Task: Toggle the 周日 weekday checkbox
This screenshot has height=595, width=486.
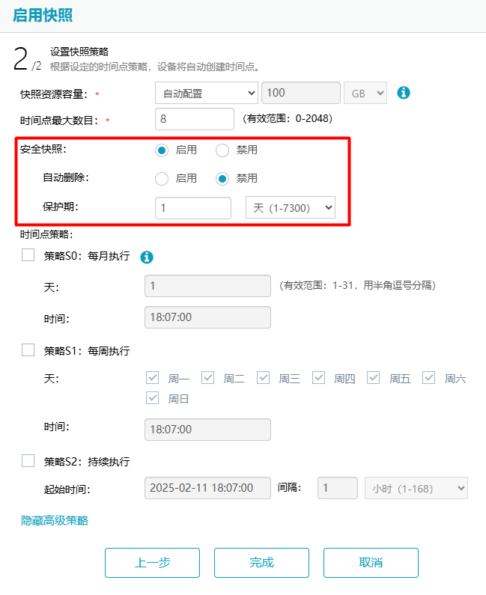Action: point(152,398)
